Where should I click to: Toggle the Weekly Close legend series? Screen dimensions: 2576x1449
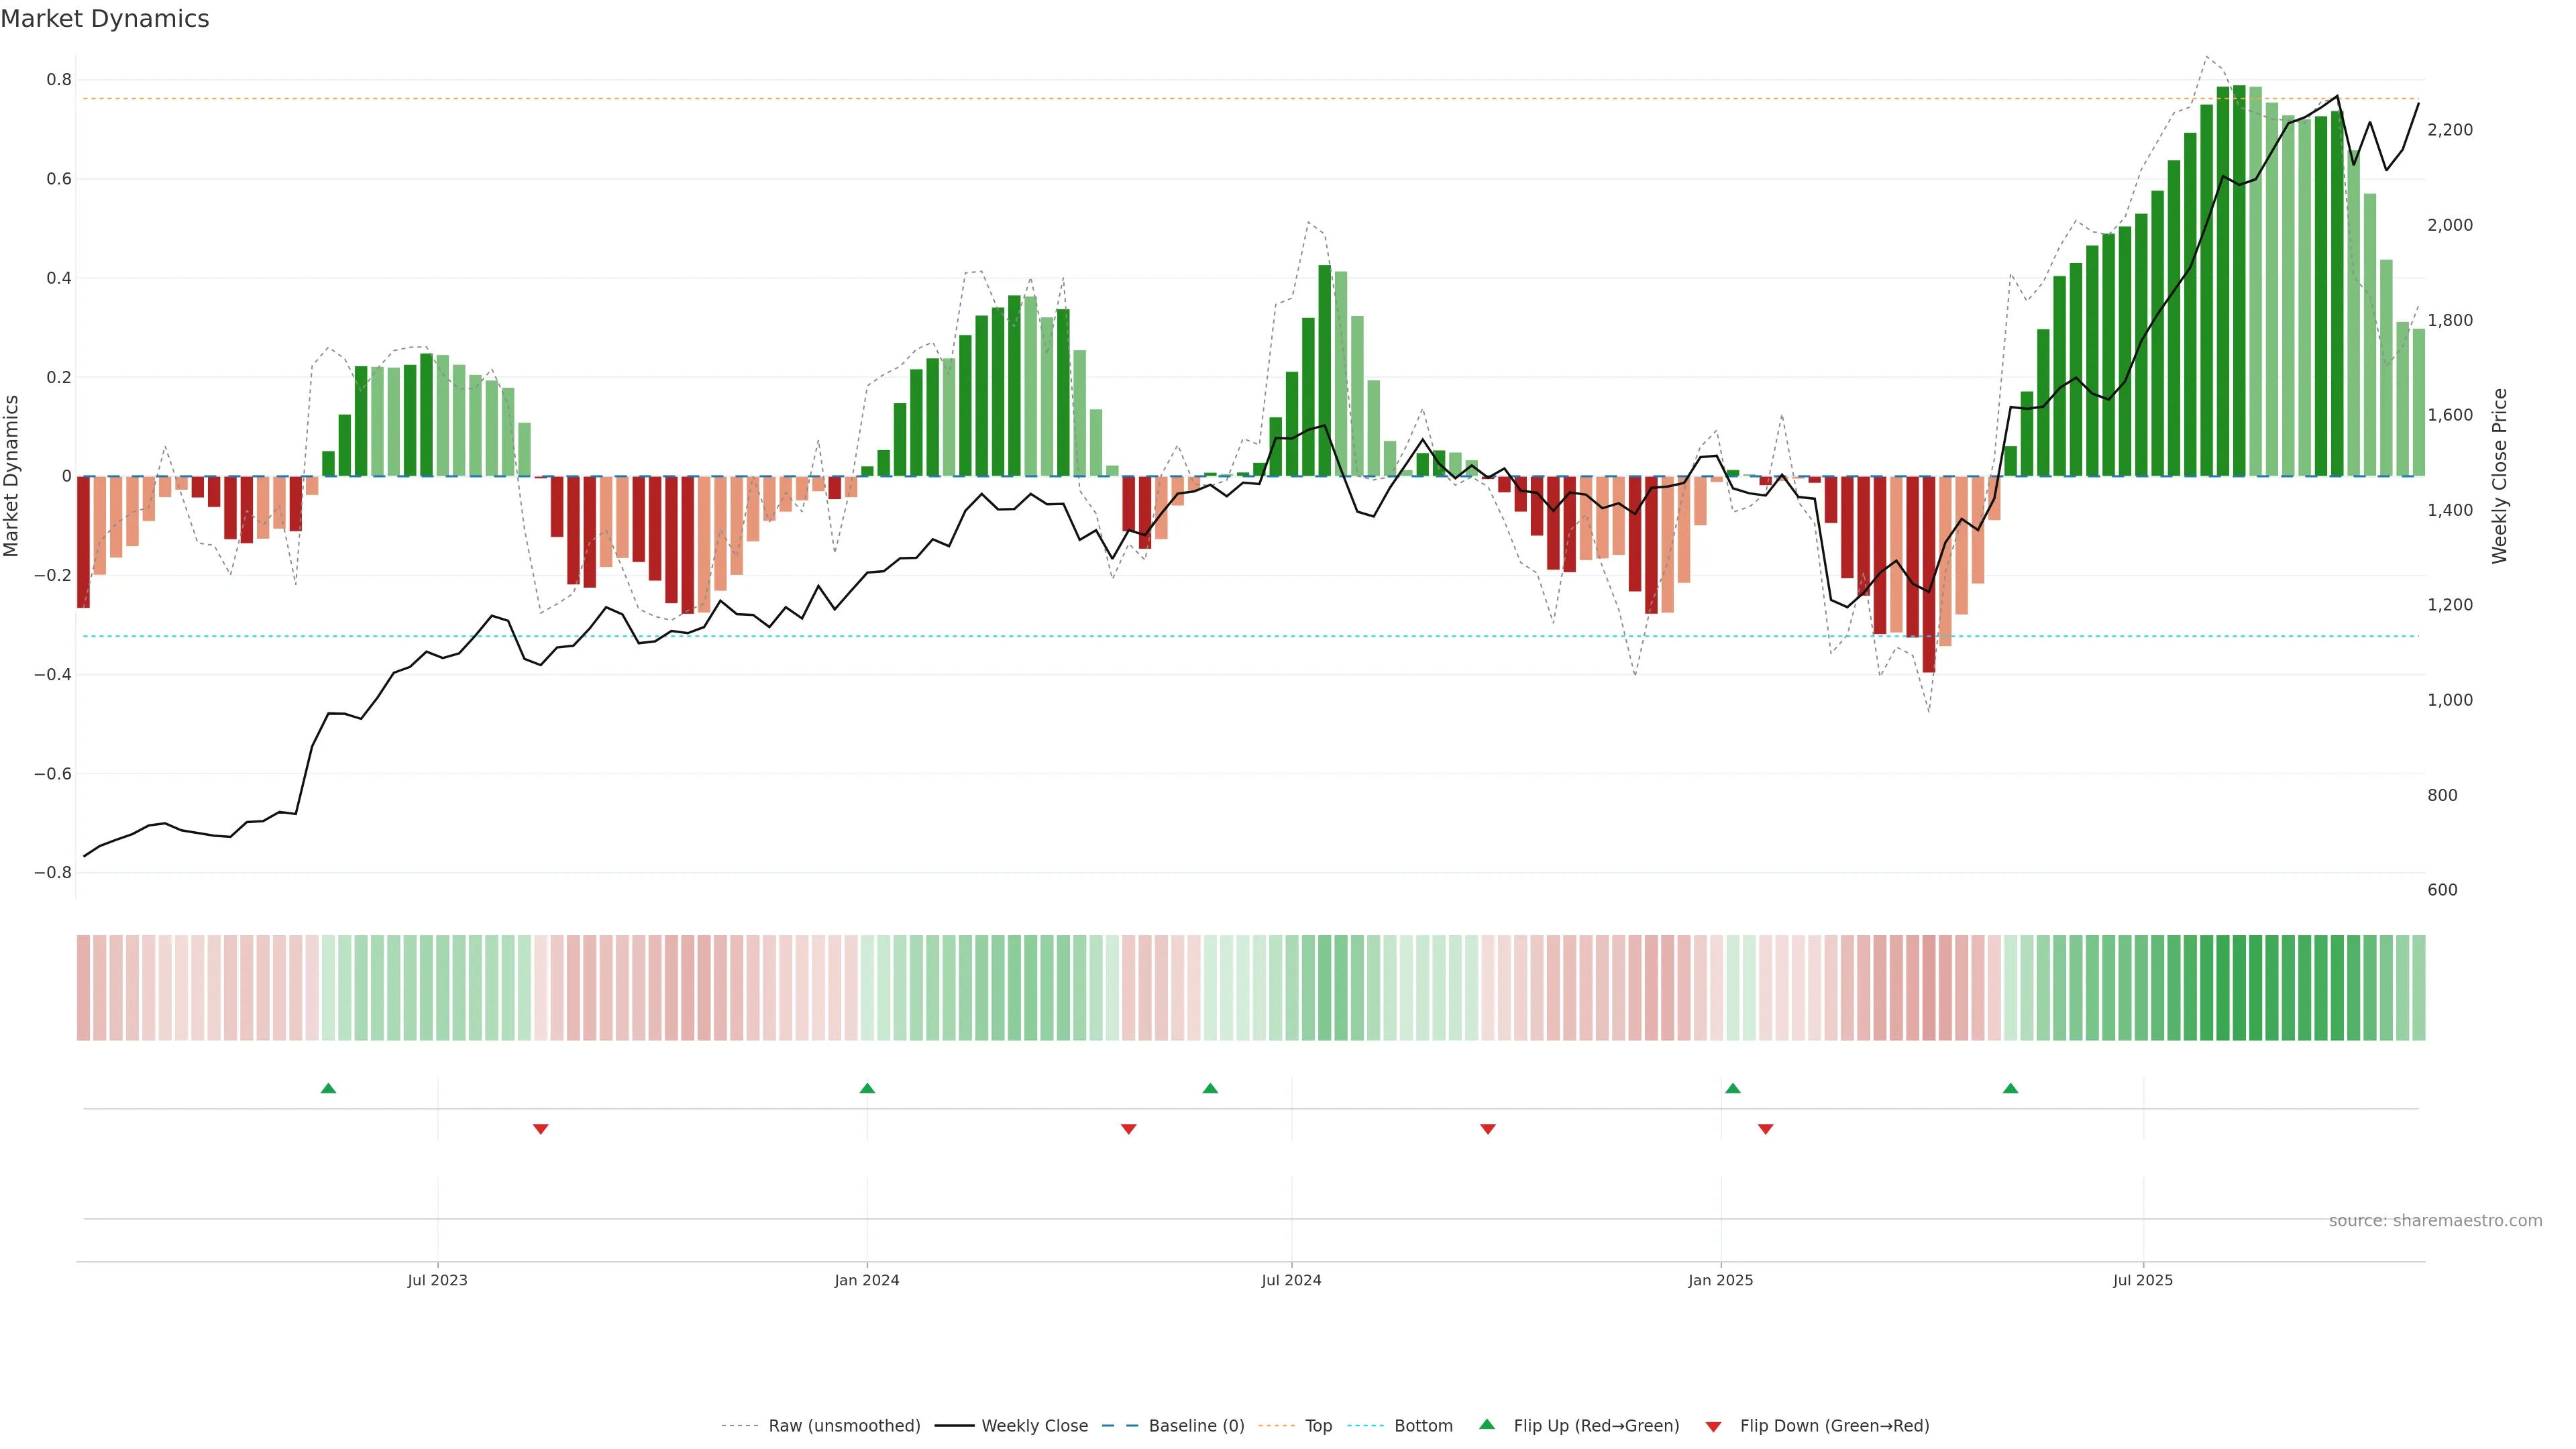point(1034,1426)
